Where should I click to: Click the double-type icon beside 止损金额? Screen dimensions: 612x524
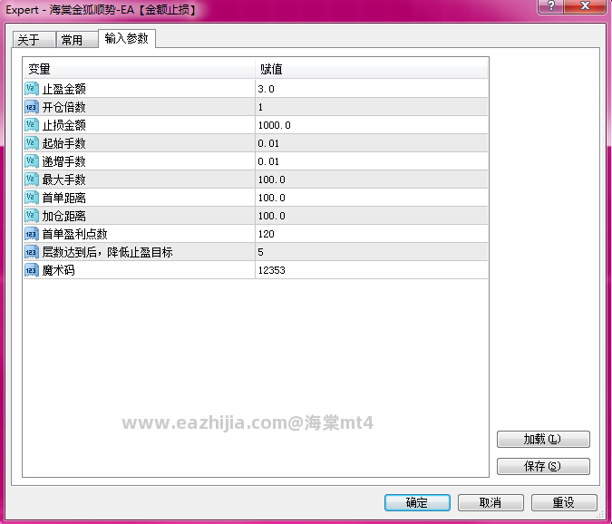31,125
